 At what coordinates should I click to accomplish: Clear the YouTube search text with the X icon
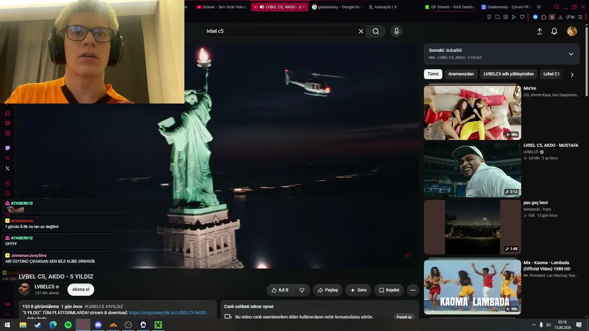coord(361,31)
